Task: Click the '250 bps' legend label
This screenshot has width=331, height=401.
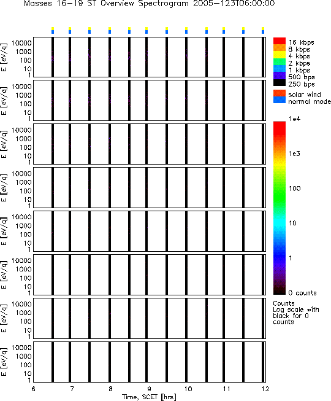Action: pos(302,84)
